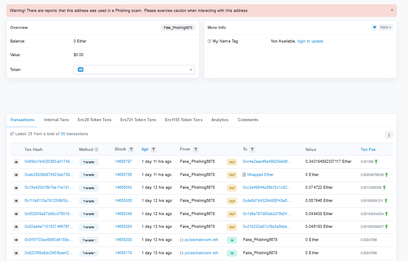Open the Block column filter
Screen dimensions: 408x261
click(x=131, y=149)
